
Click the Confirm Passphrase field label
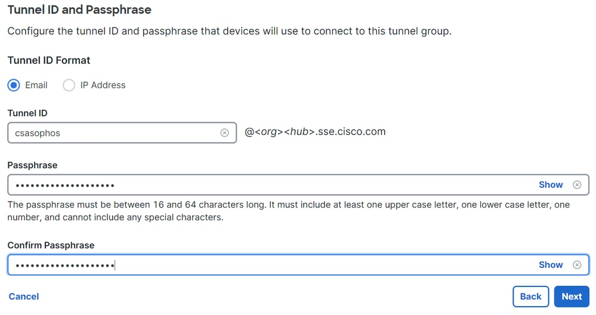(x=51, y=245)
